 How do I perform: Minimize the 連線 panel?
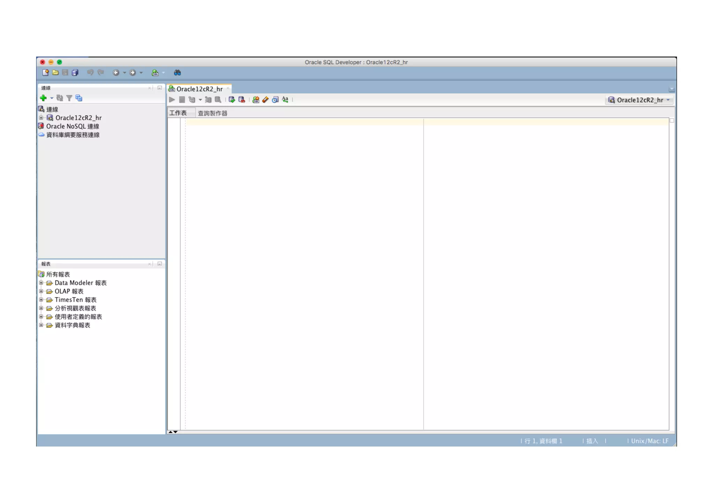160,88
